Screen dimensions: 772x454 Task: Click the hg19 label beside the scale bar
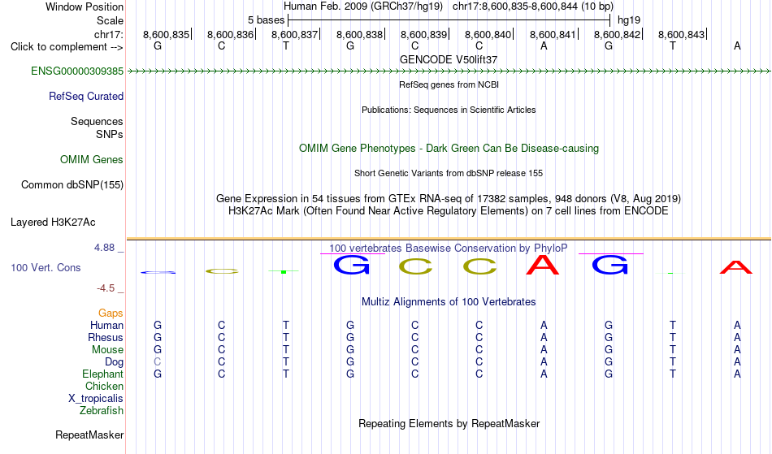[x=629, y=20]
